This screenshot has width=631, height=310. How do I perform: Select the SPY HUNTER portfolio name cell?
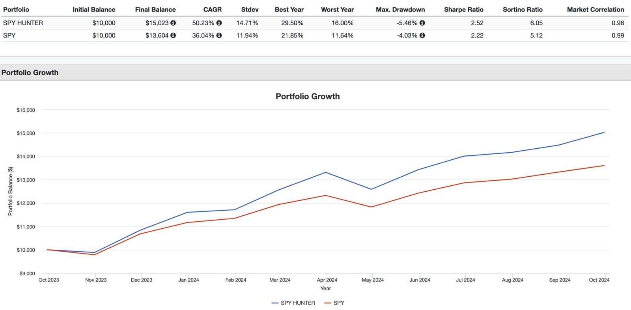(23, 23)
